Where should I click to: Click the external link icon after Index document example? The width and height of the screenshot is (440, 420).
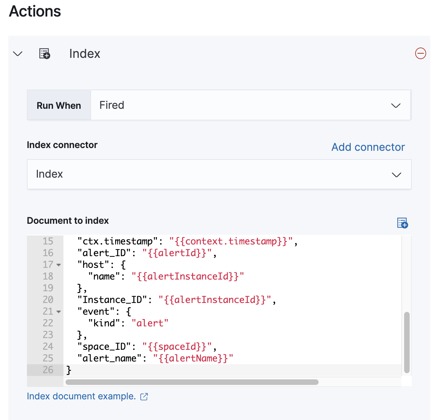pyautogui.click(x=144, y=397)
